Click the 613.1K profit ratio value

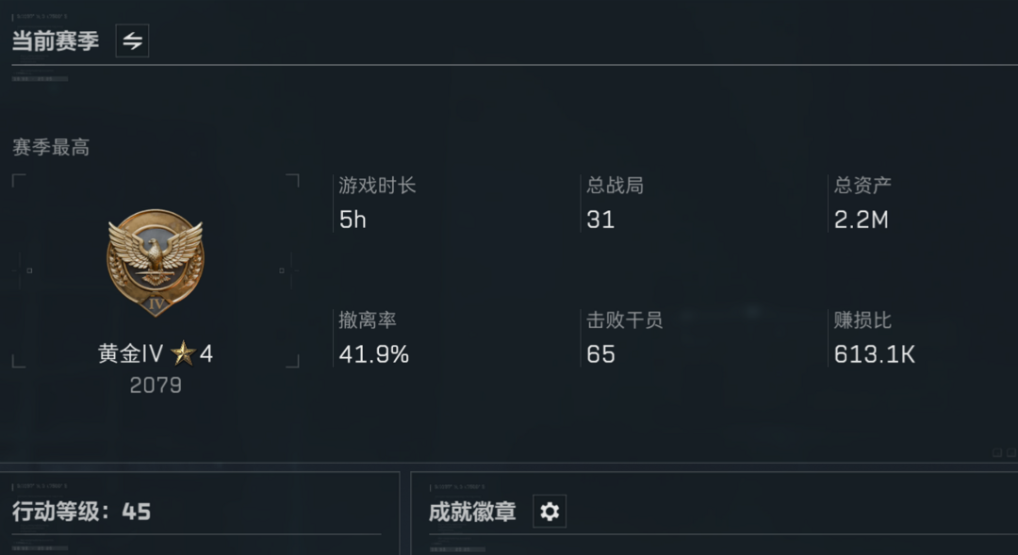pos(875,354)
